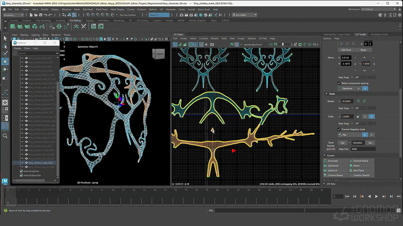Switch to the Modeling Toolkit tab
Viewport: 403px width, 226px height.
coord(379,35)
